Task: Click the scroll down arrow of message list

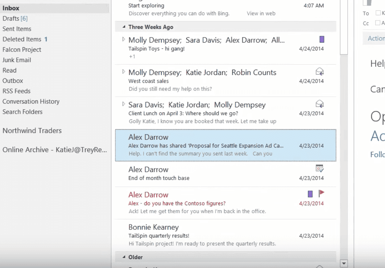Action: point(343,263)
